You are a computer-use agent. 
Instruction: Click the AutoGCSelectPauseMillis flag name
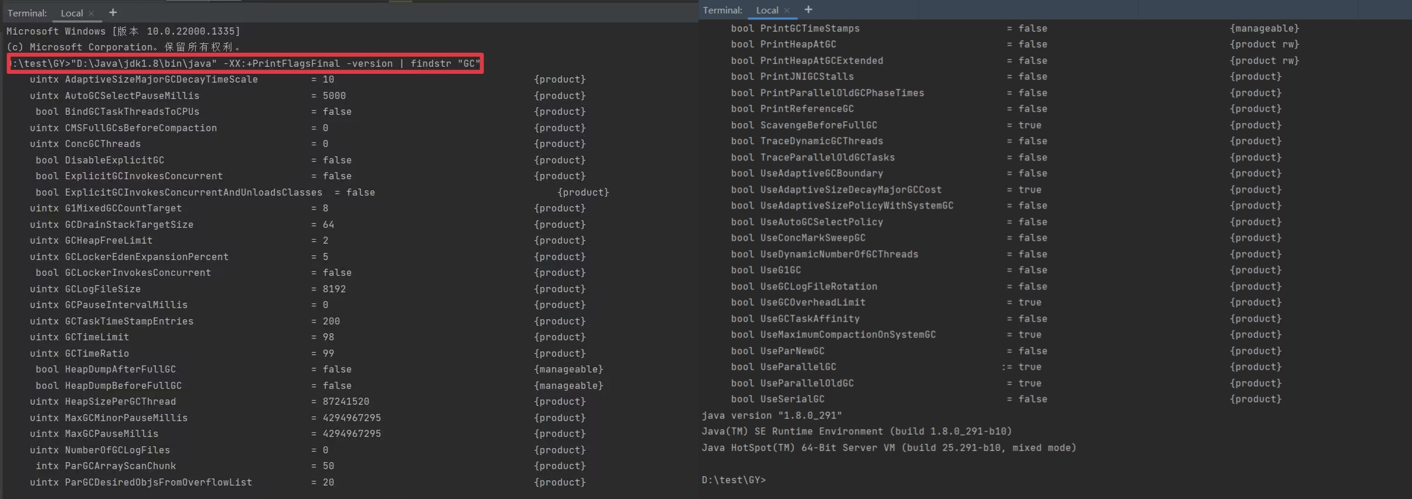[x=132, y=95]
